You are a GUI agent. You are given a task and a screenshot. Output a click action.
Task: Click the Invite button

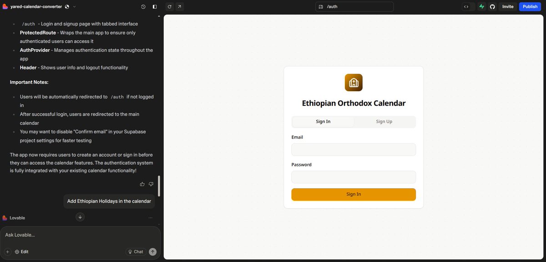pos(508,7)
